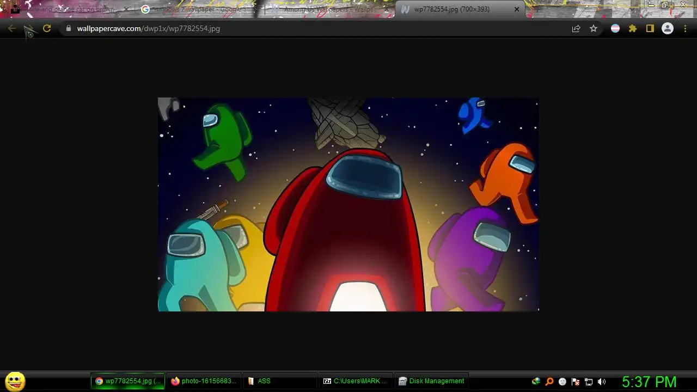Image resolution: width=697 pixels, height=392 pixels.
Task: Click the striped circular extension icon
Action: tap(615, 28)
